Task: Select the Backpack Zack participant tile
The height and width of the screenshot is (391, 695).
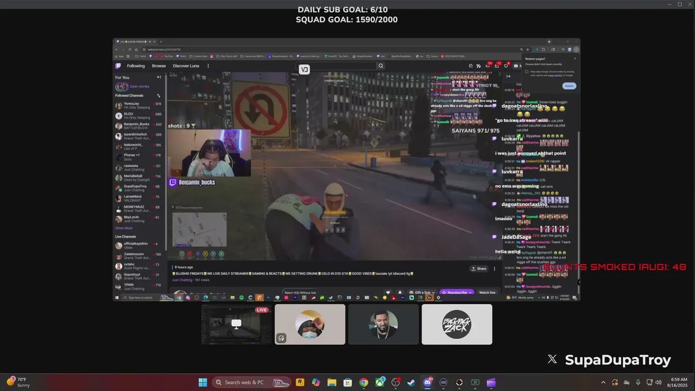Action: [x=457, y=324]
